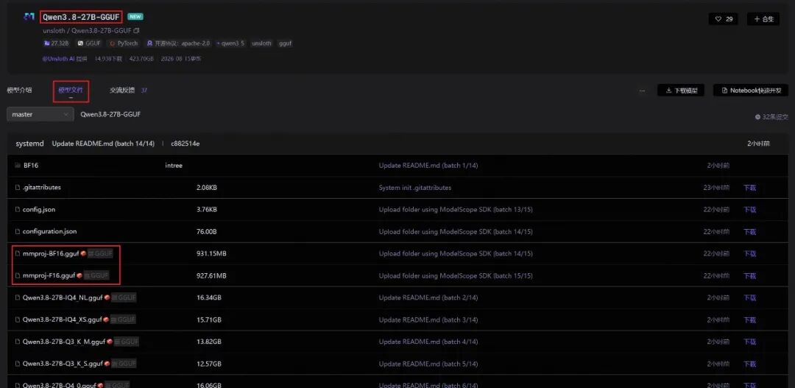Click the file icon of Qwen3.8-27B-Q3_K_S.gguf
Screen dimensions: 795x388
pyautogui.click(x=18, y=364)
